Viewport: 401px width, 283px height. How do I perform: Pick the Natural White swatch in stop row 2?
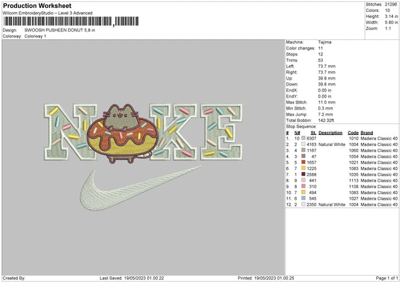(x=303, y=144)
